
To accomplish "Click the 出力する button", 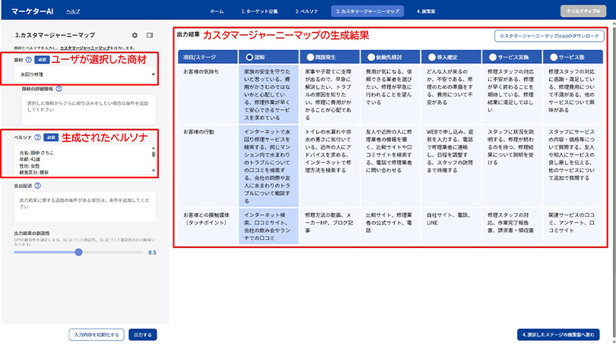I will pyautogui.click(x=141, y=334).
